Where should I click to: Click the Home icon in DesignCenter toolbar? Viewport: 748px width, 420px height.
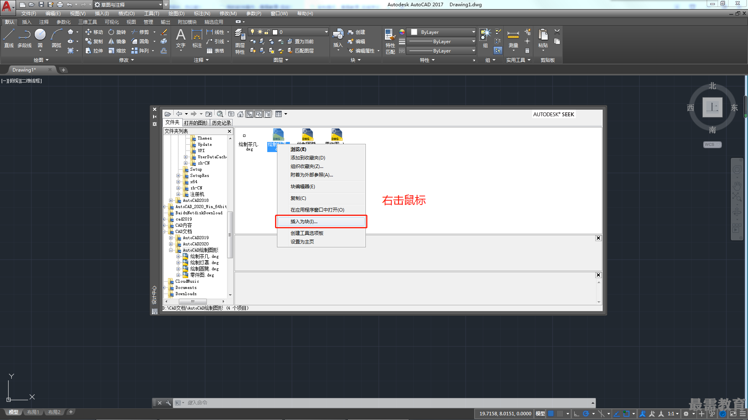[240, 114]
